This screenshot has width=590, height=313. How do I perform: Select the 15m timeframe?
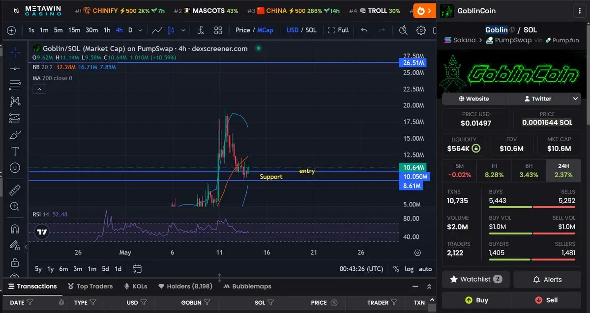(x=74, y=30)
